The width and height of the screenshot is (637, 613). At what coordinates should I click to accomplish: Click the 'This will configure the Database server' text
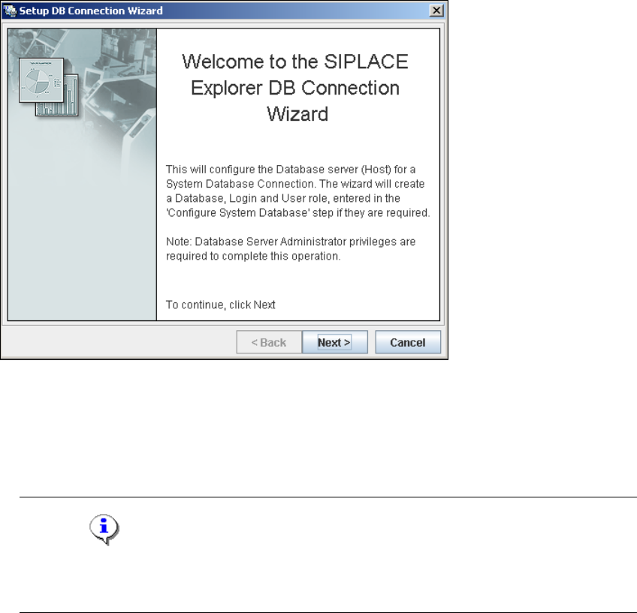[297, 191]
